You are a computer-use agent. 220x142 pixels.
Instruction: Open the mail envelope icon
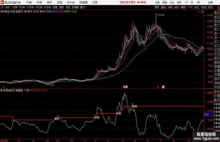point(198,2)
